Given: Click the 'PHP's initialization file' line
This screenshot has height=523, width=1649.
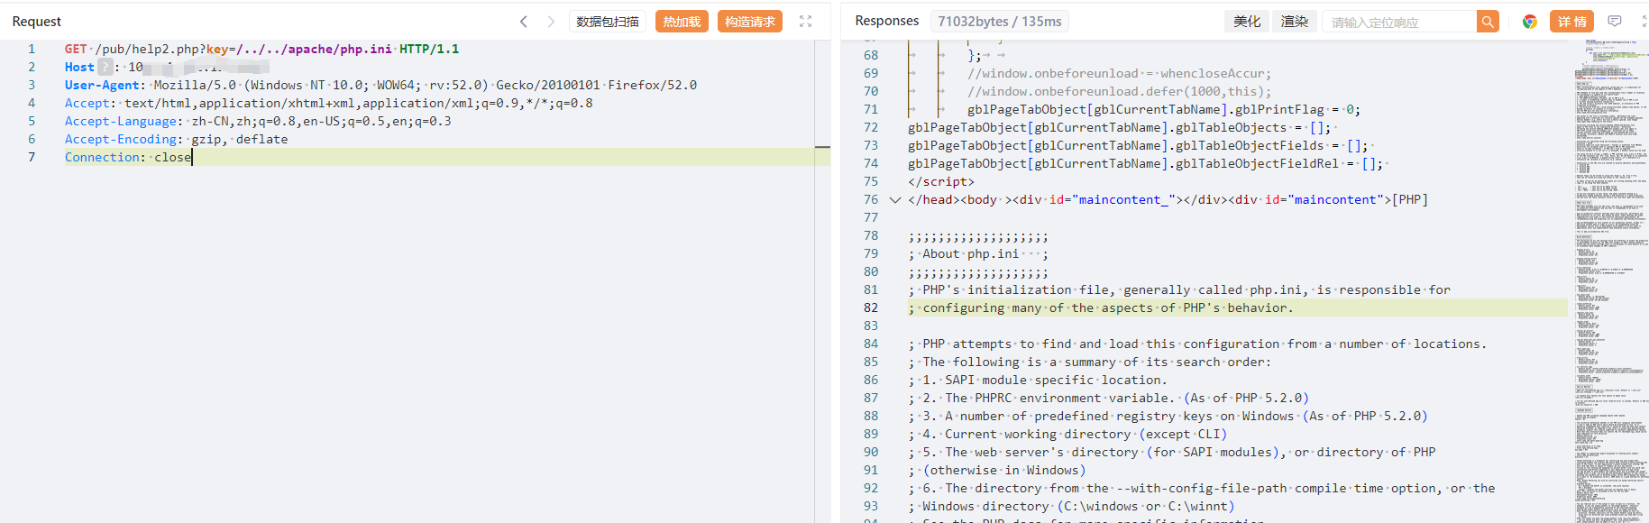Looking at the screenshot, I should pyautogui.click(x=1179, y=290).
